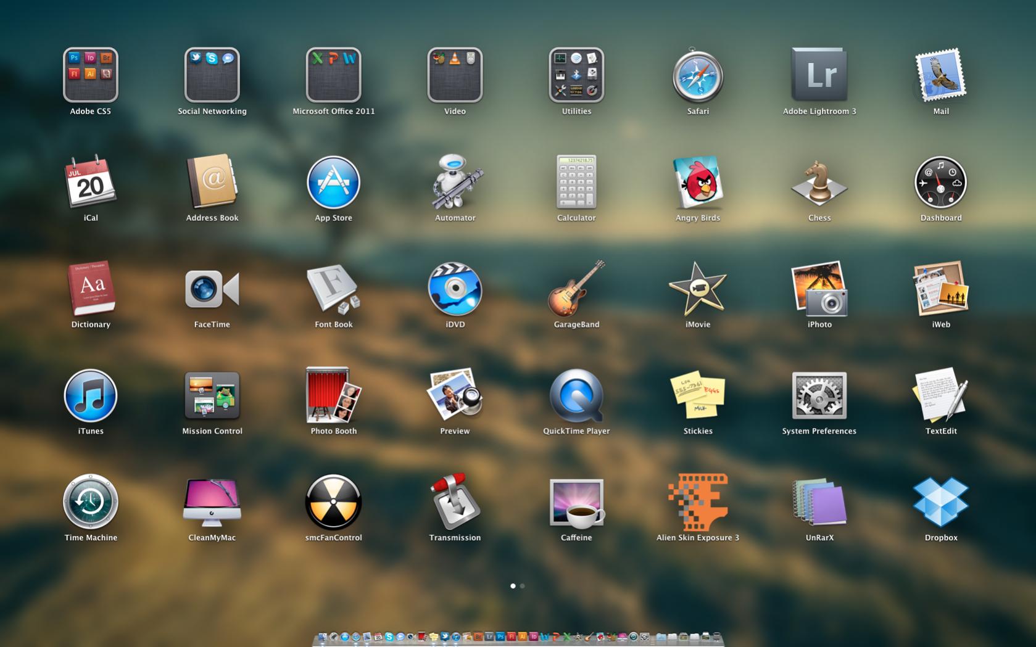Launch Angry Birds from Launchpad
Screen dimensions: 1036x647
(x=698, y=181)
